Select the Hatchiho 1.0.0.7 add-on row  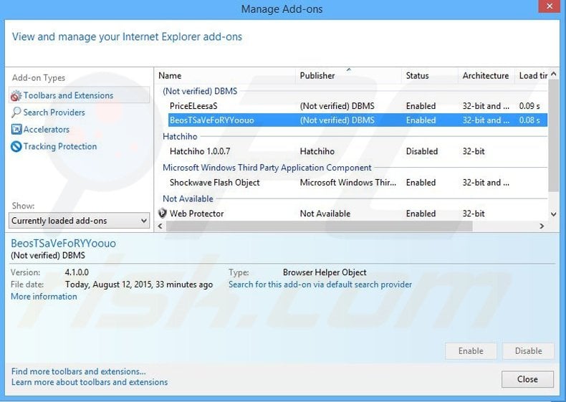(358, 151)
